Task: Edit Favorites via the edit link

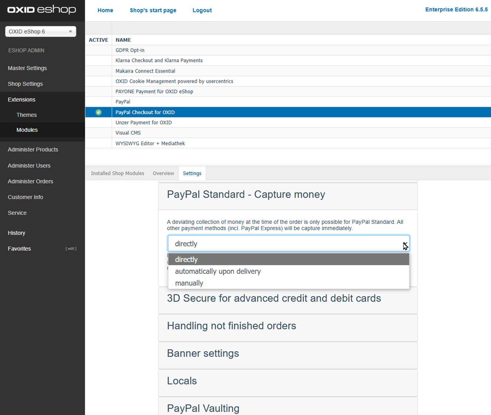Action: 71,249
